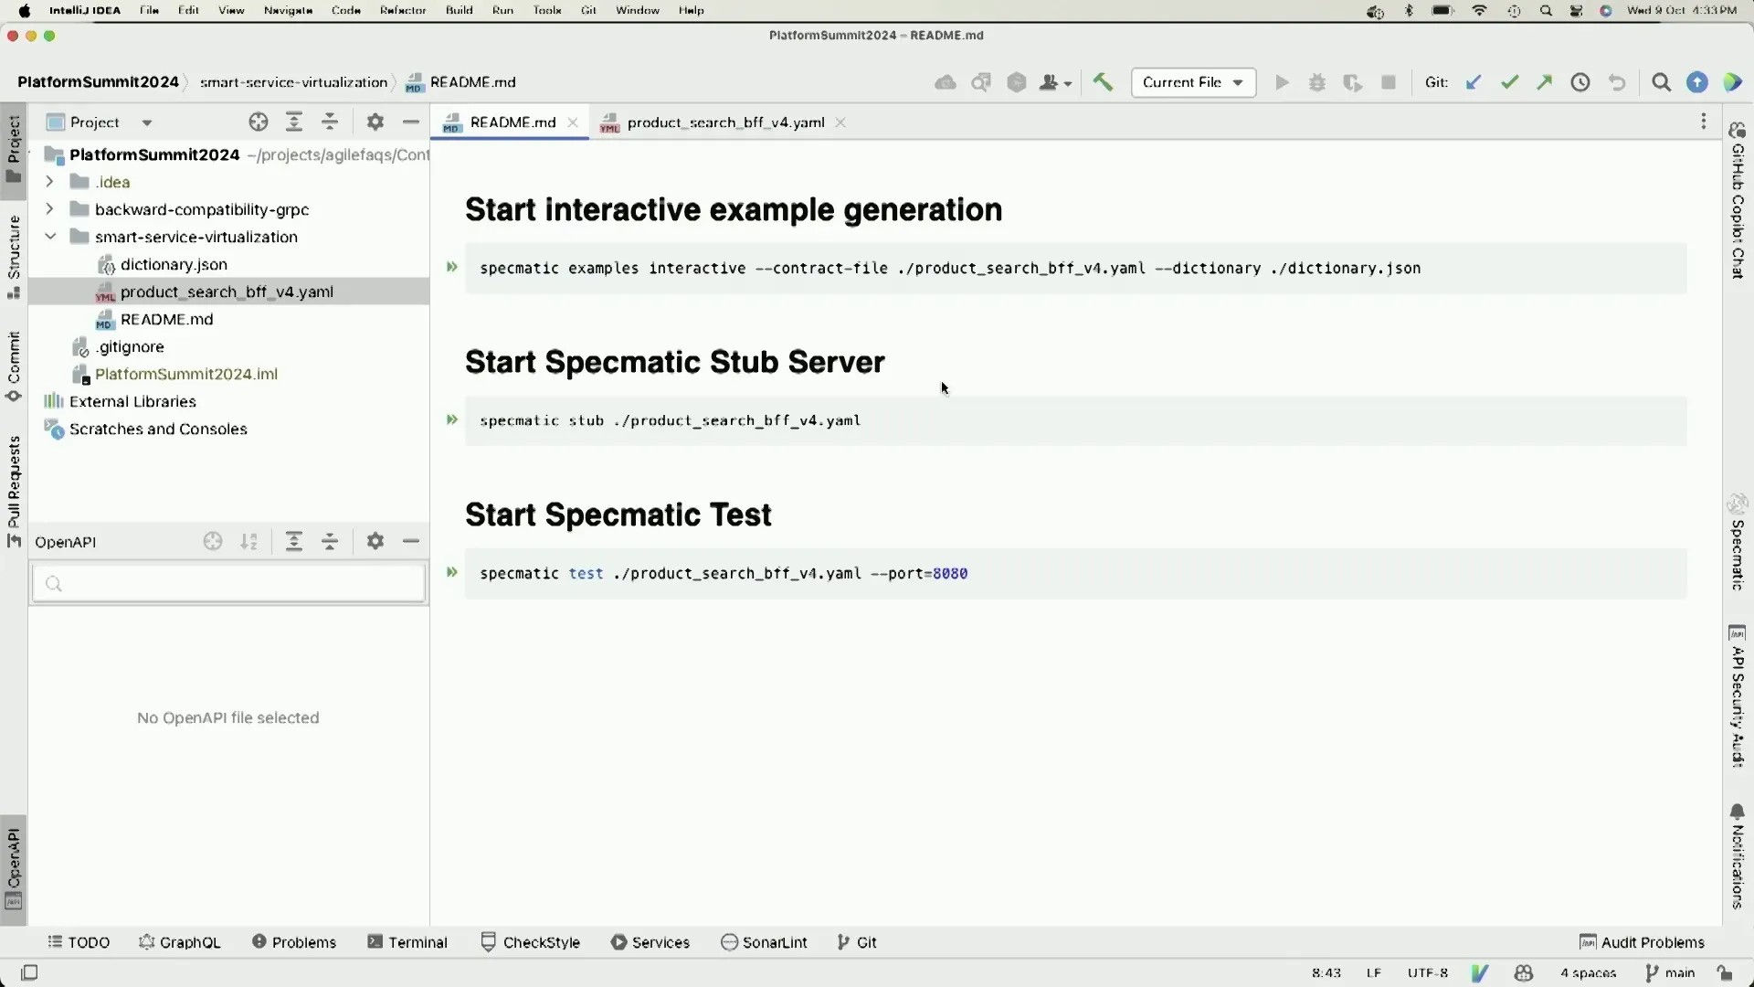
Task: Open the Git commit checkmark icon
Action: tap(1508, 80)
